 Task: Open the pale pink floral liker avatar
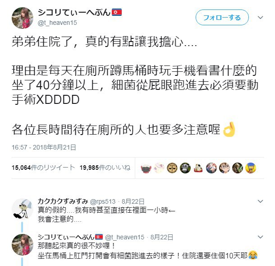point(159,168)
